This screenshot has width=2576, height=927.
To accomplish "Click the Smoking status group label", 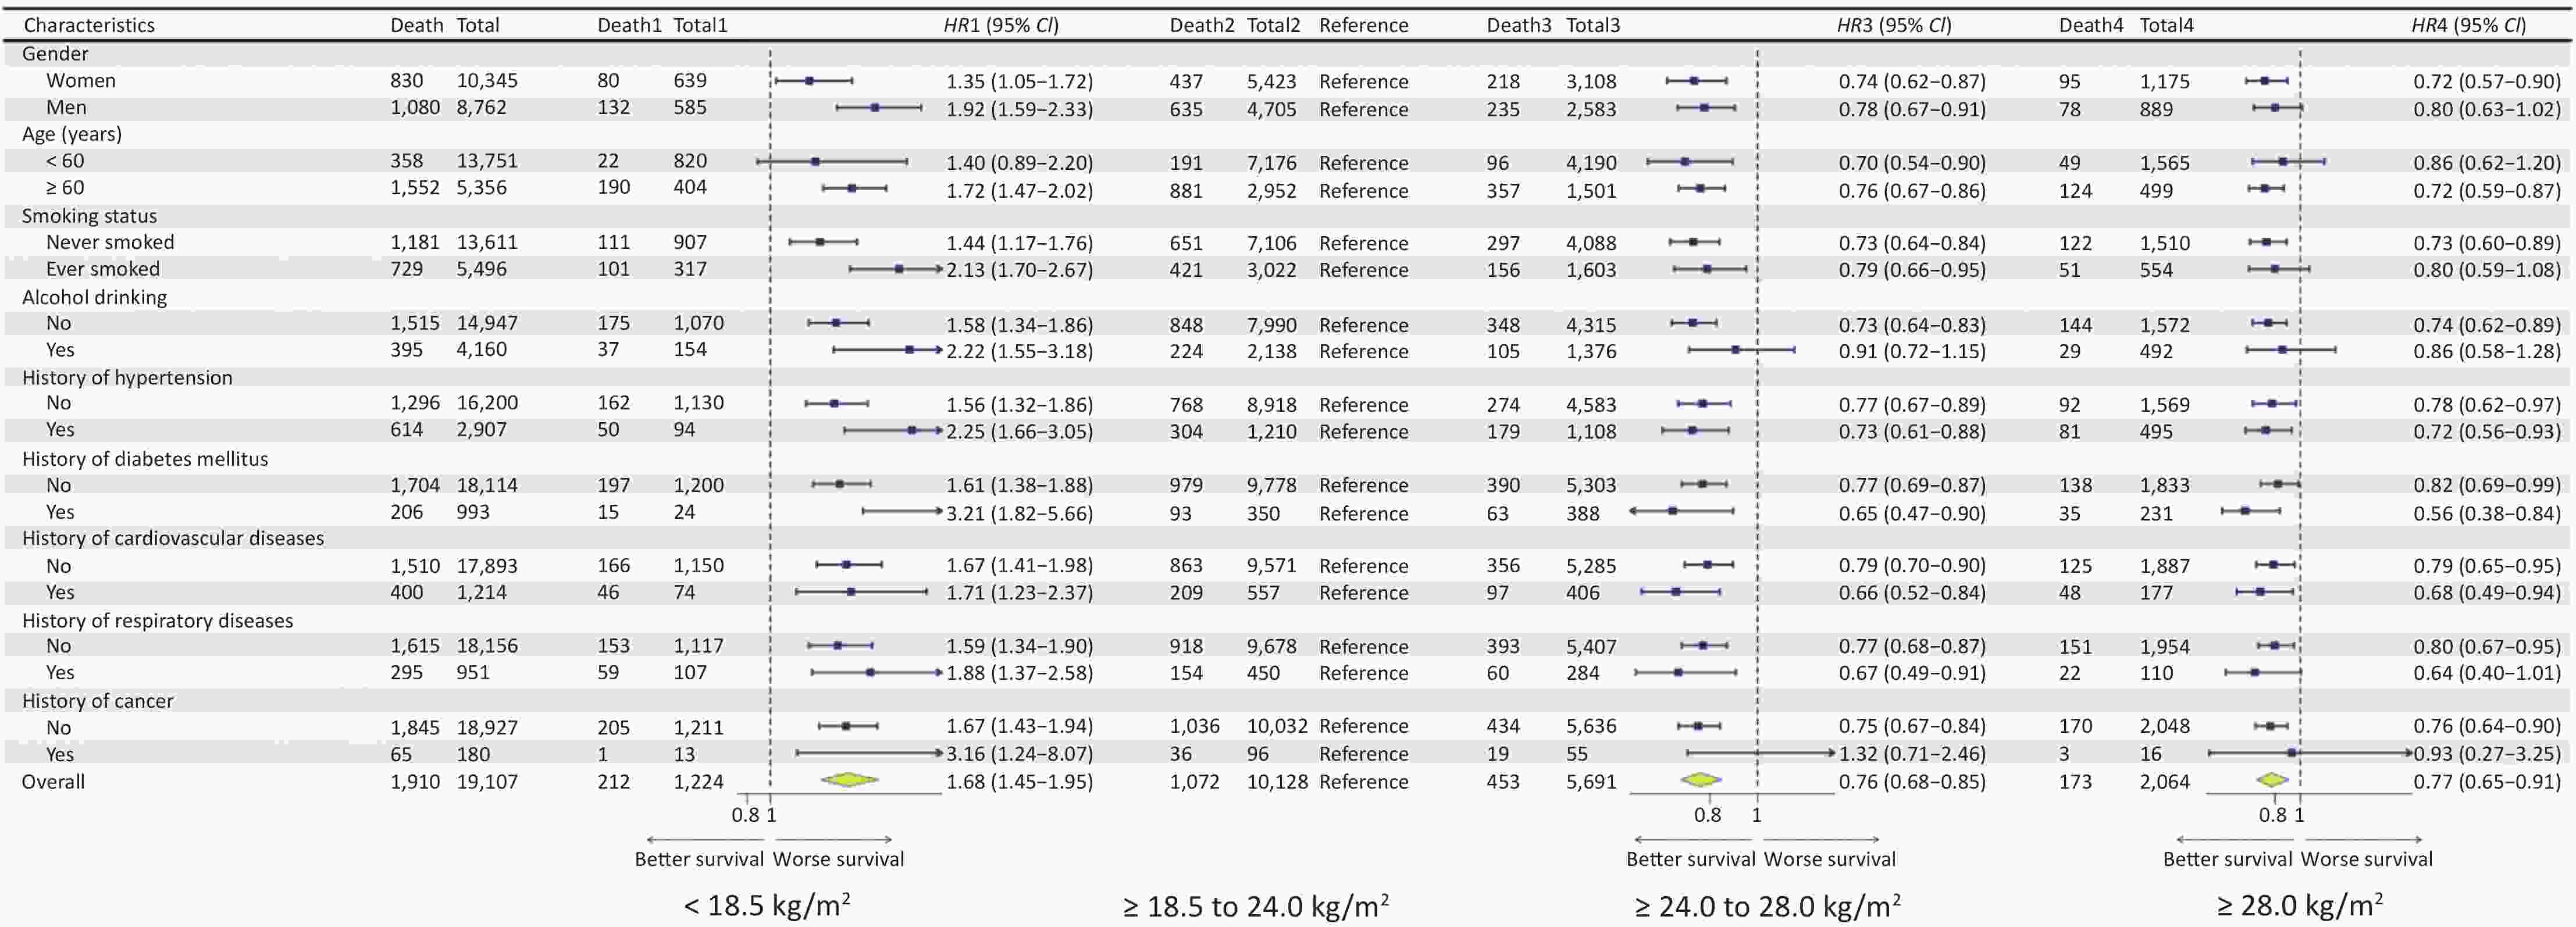I will tap(89, 216).
